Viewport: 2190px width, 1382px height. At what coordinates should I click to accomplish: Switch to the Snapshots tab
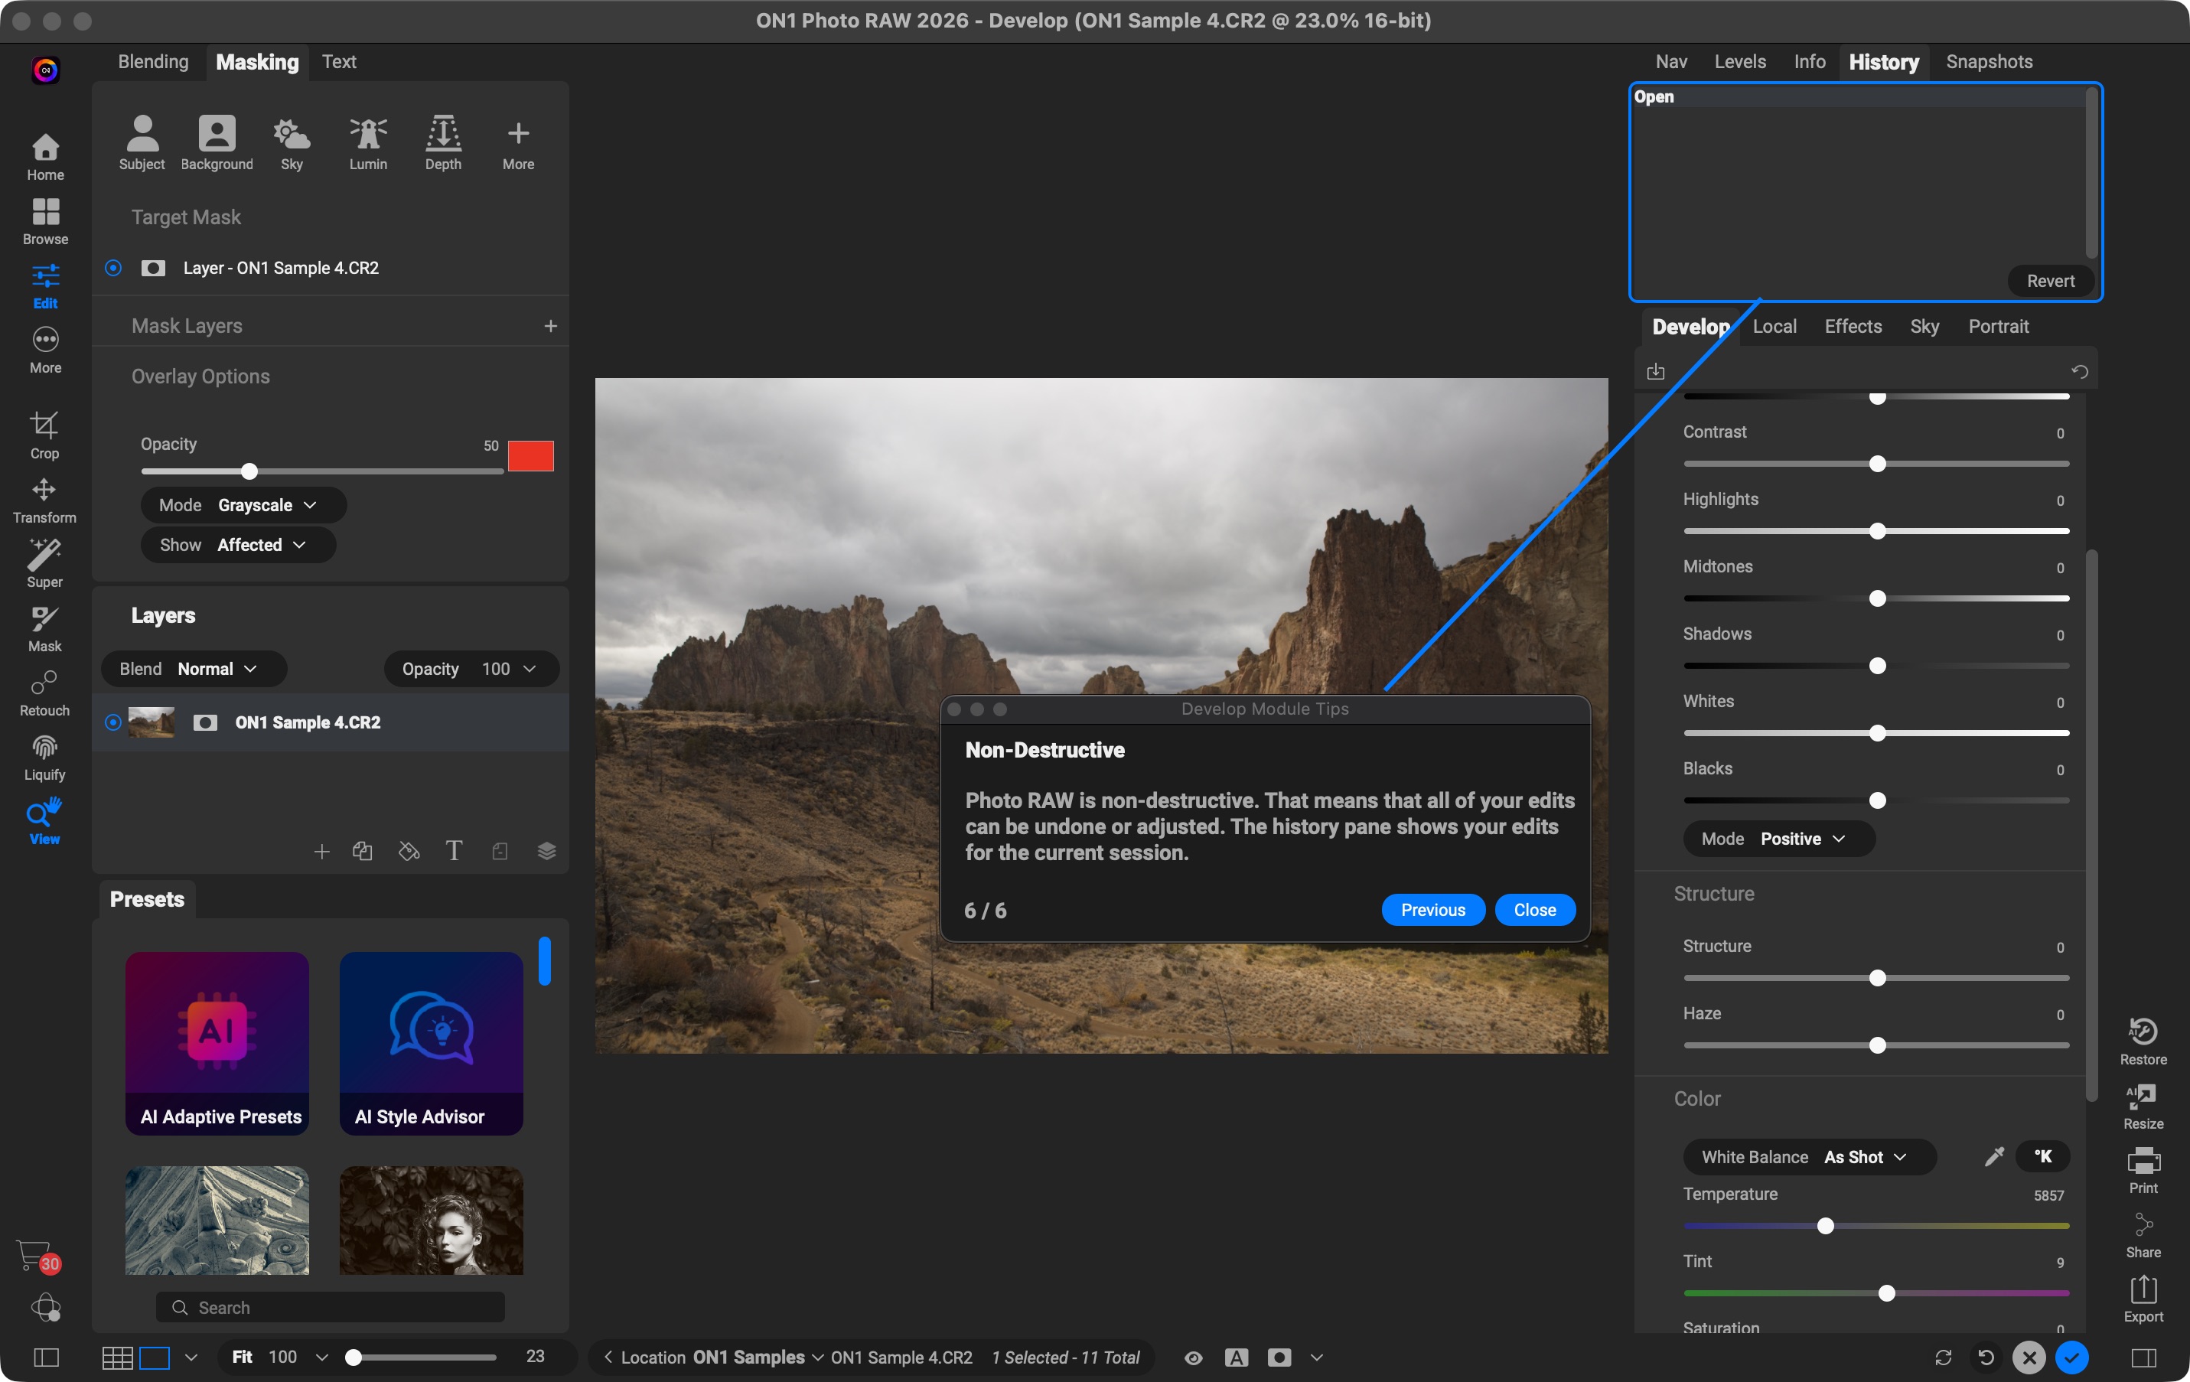tap(1989, 61)
